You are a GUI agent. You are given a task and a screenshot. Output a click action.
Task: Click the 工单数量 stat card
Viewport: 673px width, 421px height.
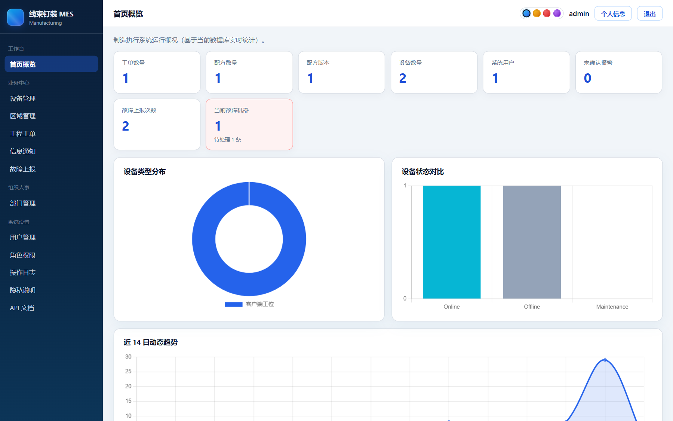pyautogui.click(x=157, y=72)
